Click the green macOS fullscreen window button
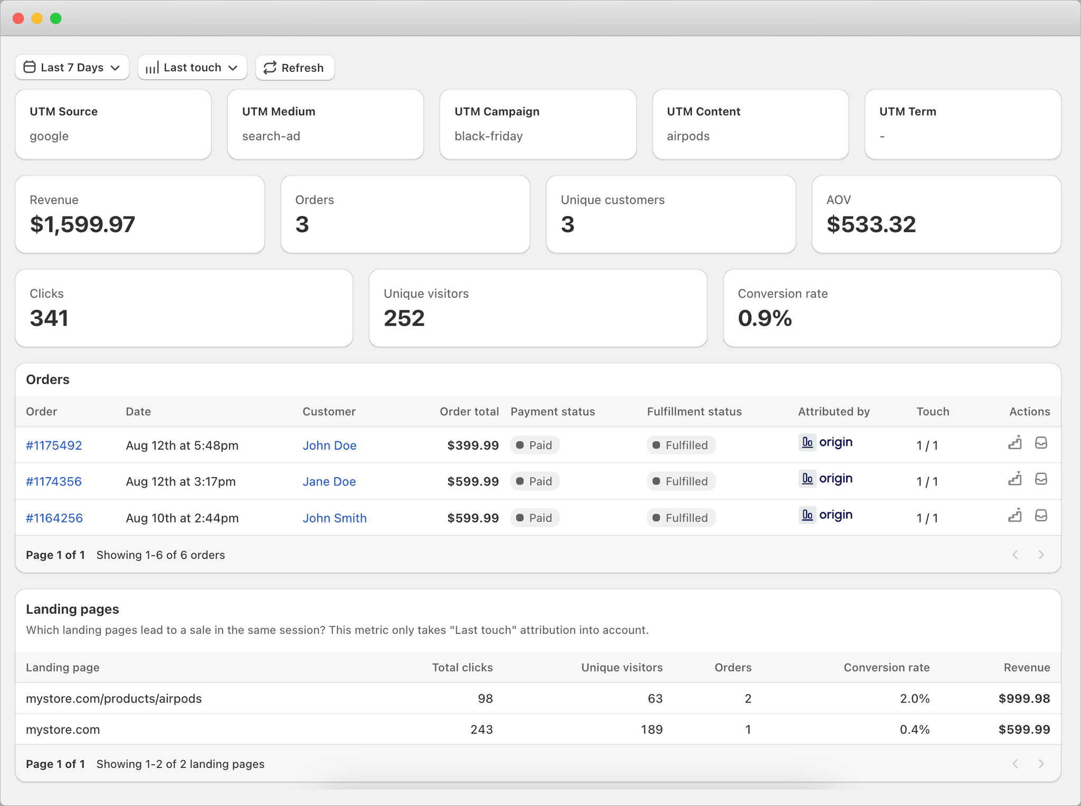 click(x=56, y=18)
